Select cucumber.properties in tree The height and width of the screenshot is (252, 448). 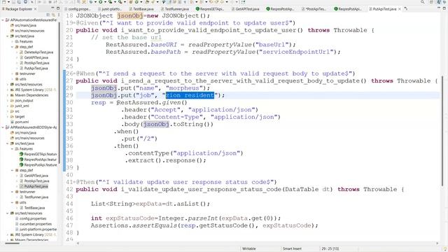click(36, 224)
